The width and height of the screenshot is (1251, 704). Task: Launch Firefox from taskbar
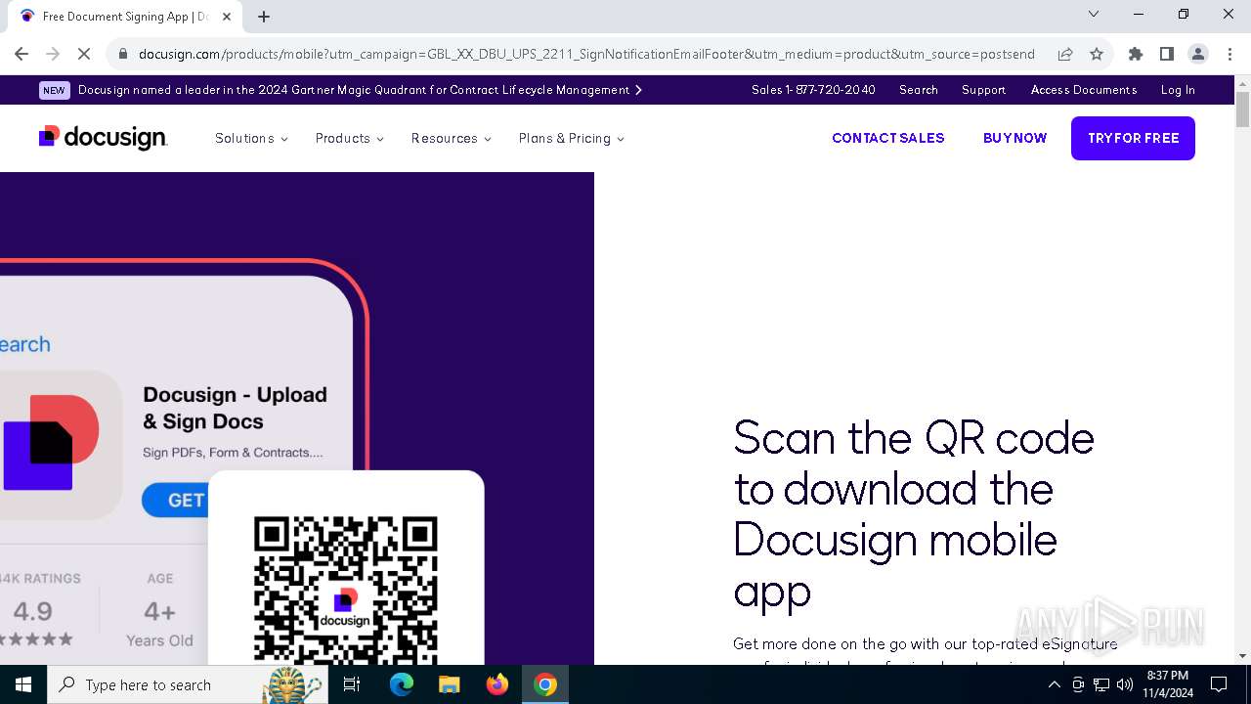point(497,684)
